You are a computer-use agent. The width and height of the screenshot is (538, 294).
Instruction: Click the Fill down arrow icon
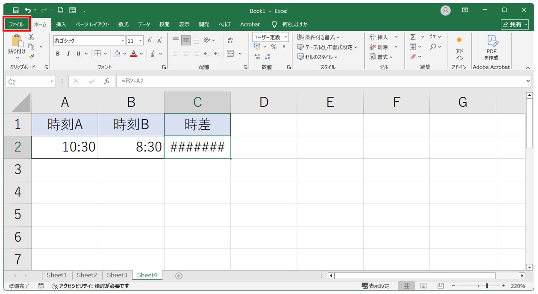(413, 47)
